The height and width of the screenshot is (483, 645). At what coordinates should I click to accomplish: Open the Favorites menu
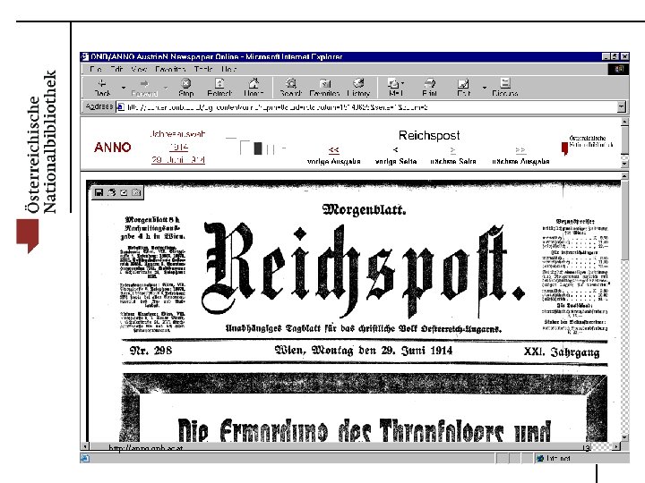click(170, 69)
